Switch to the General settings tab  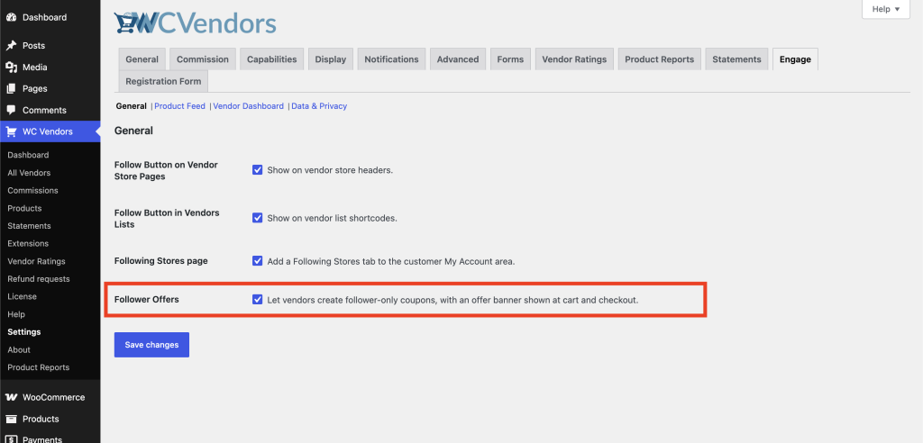click(x=142, y=59)
